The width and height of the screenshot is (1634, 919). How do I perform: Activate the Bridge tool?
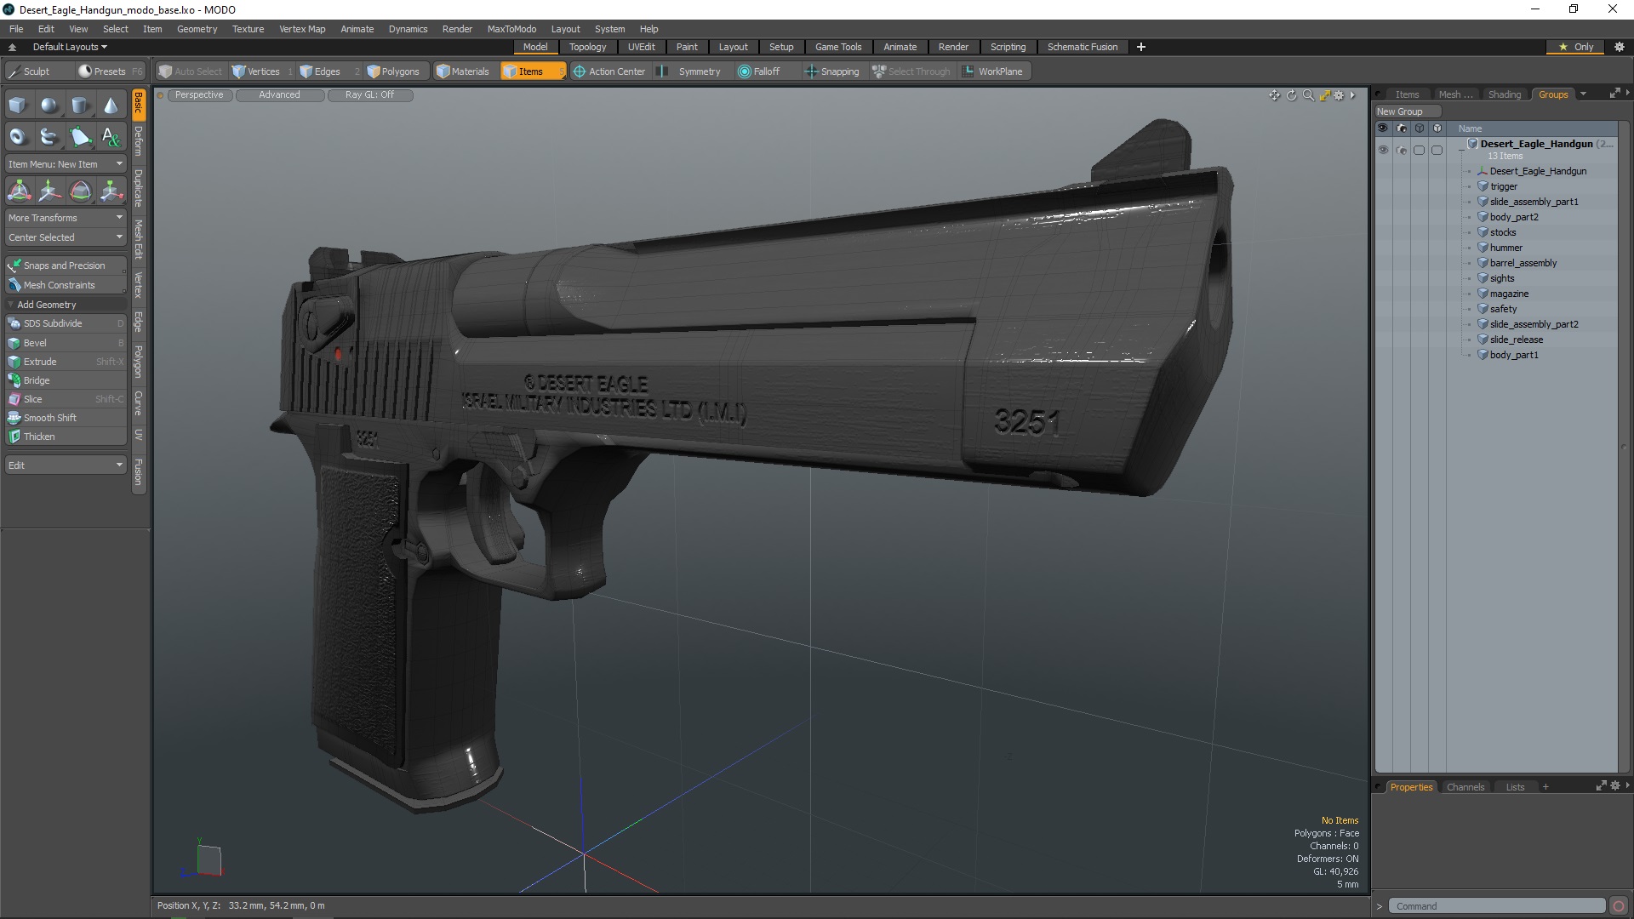pyautogui.click(x=66, y=380)
